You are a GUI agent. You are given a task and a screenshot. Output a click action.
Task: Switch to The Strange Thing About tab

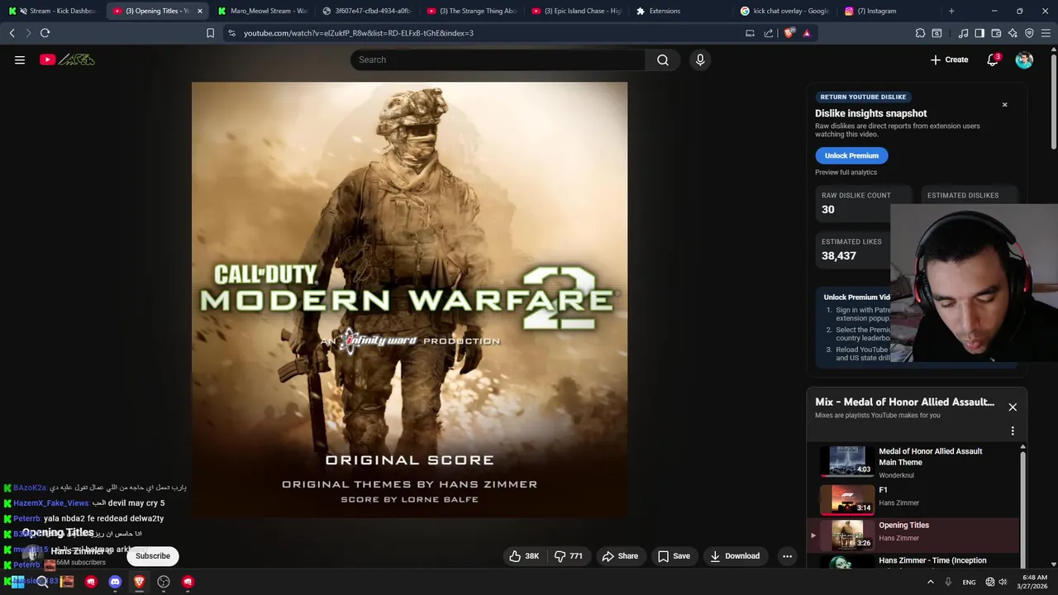coord(471,11)
